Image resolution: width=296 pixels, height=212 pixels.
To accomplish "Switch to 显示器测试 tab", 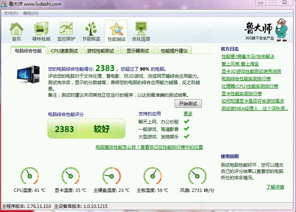I will tap(137, 51).
